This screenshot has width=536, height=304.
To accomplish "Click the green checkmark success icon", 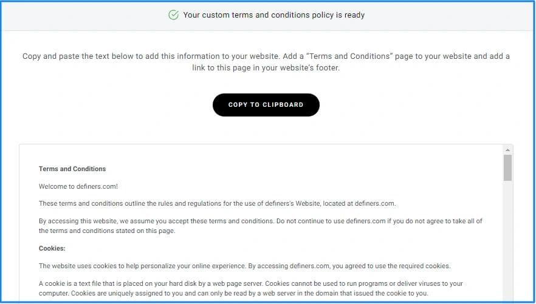I will click(x=174, y=15).
